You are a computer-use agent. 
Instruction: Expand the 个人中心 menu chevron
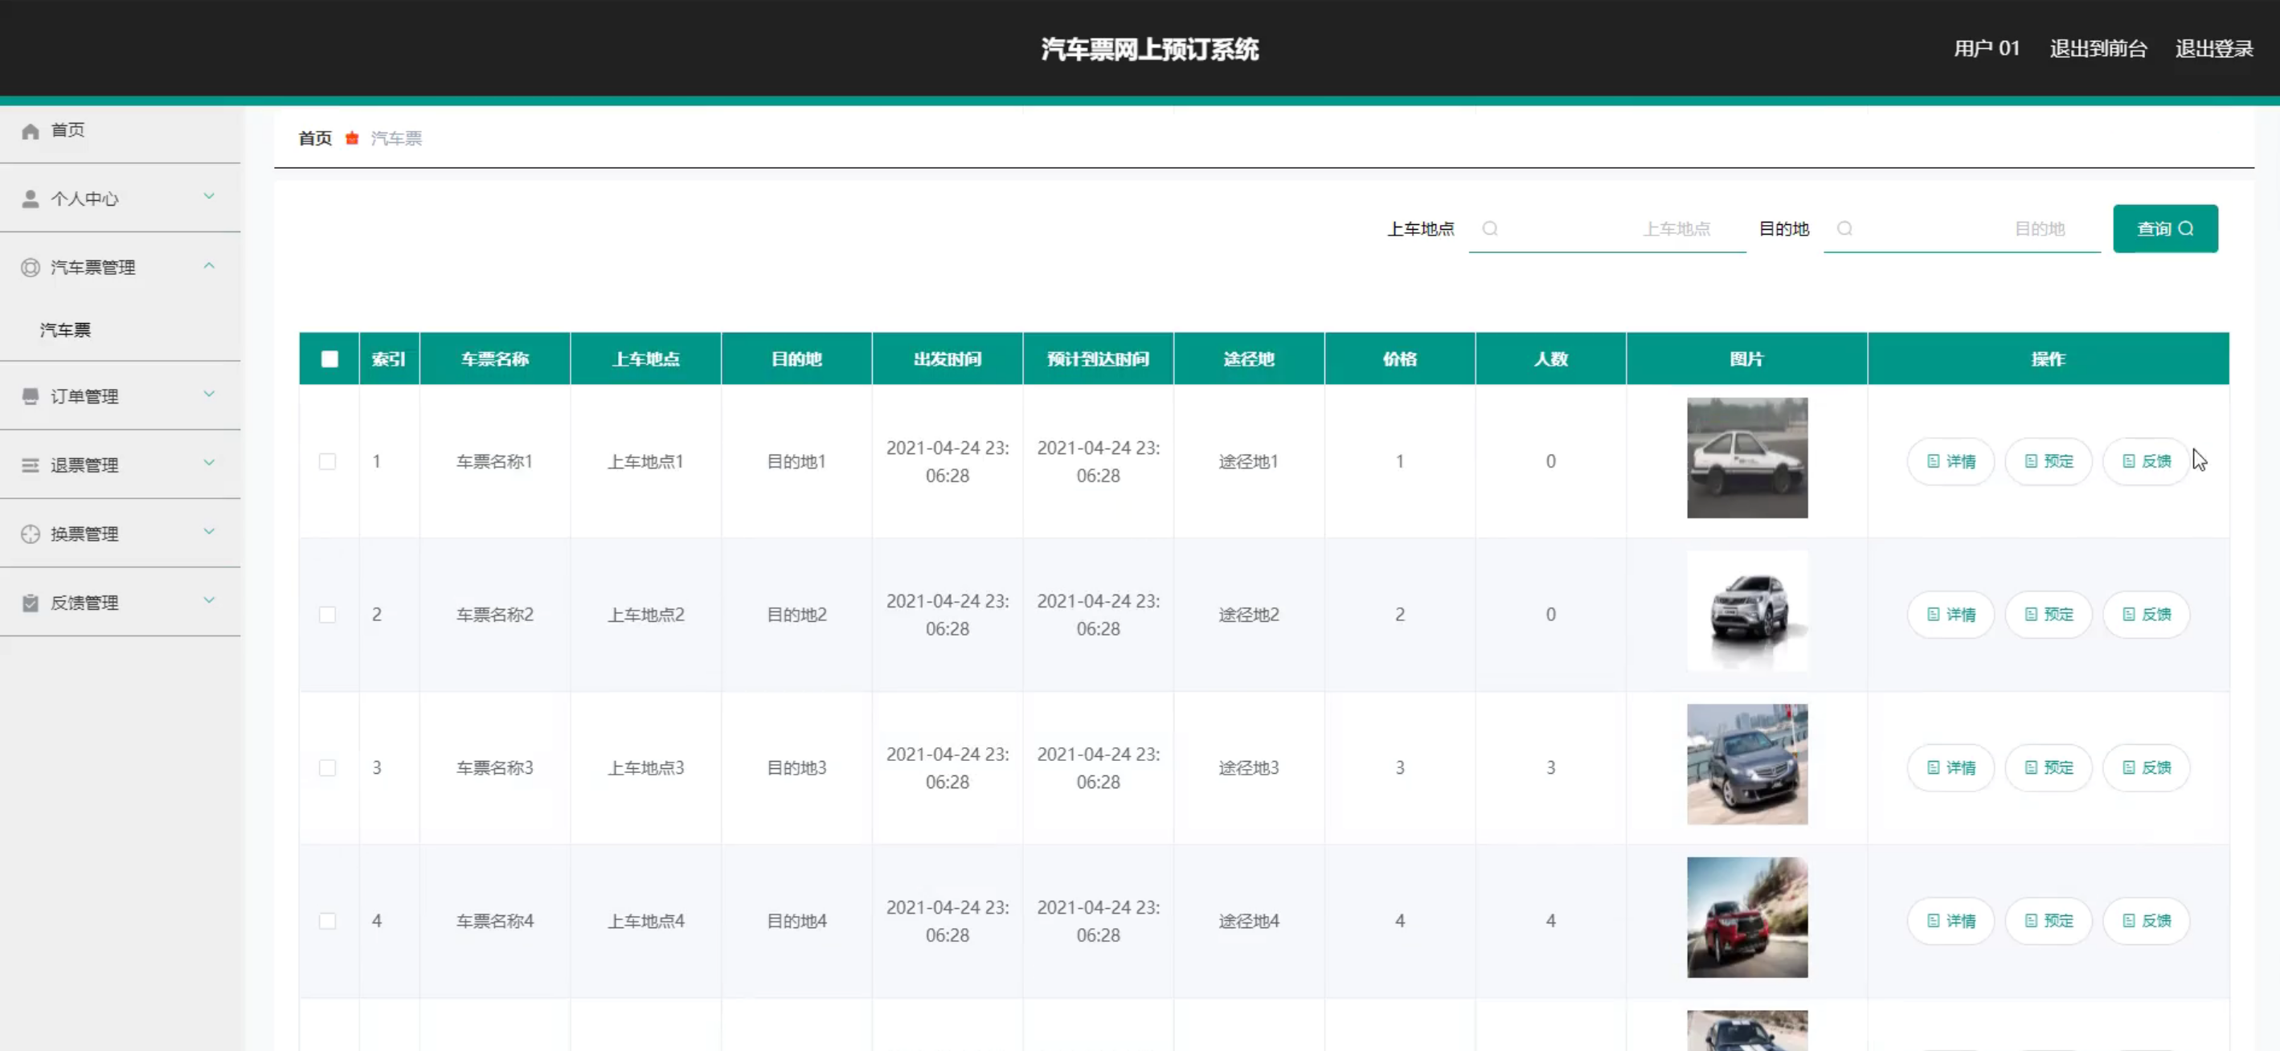point(209,196)
